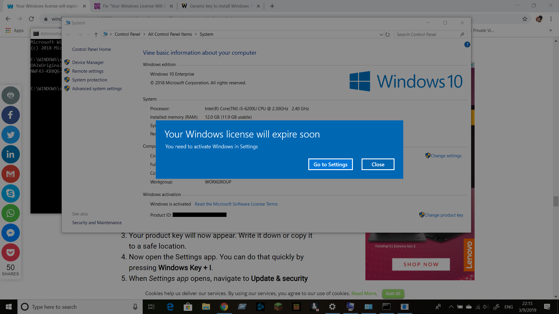Viewport: 559px width, 314px height.
Task: Share the article on Twitter
Action: pyautogui.click(x=10, y=135)
